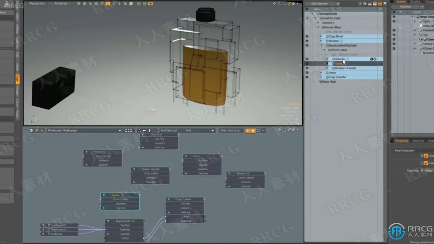Click the orange-outlined camera icon in the viewport toolbar

point(151,4)
